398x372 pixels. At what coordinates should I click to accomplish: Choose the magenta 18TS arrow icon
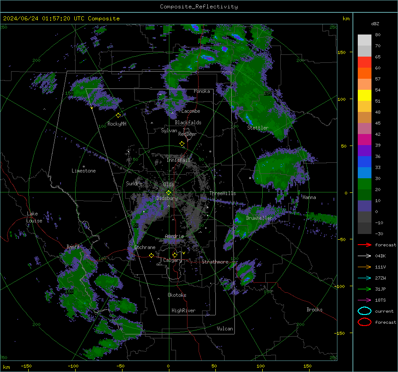coord(364,300)
